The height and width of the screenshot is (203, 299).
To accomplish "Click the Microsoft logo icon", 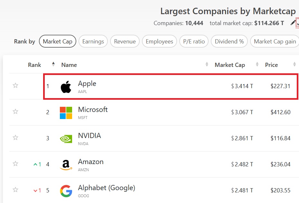I will (x=66, y=113).
